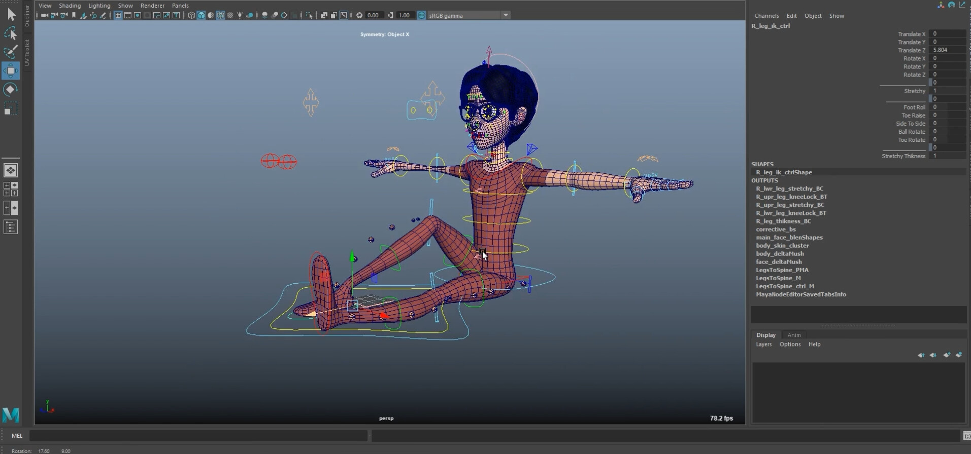971x454 pixels.
Task: Switch to four-view panel layout
Action: (11, 189)
